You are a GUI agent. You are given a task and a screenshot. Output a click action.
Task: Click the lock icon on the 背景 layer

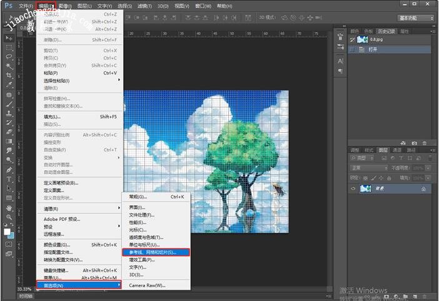click(423, 188)
